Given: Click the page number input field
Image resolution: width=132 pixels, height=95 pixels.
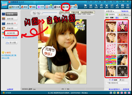Looking at the screenshot, I should pyautogui.click(x=118, y=80).
